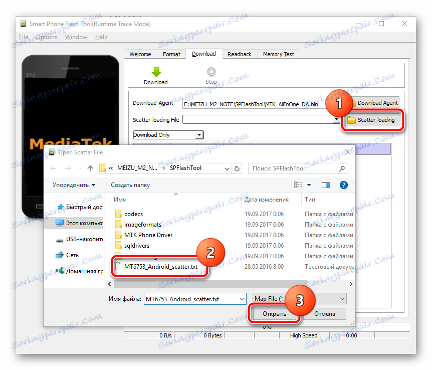432x370 pixels.
Task: Click the date 28.05.2016 8:00 cell
Action: pyautogui.click(x=264, y=267)
